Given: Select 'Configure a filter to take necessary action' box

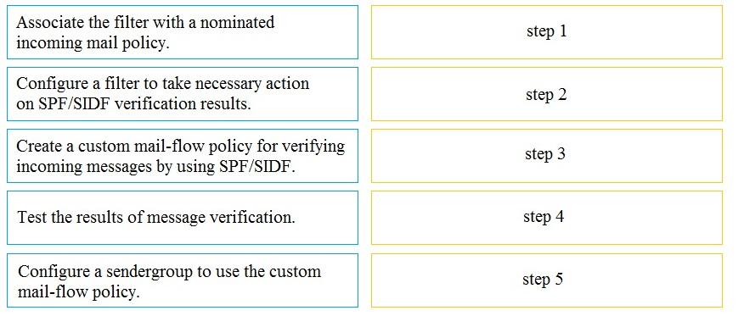Looking at the screenshot, I should pyautogui.click(x=183, y=94).
